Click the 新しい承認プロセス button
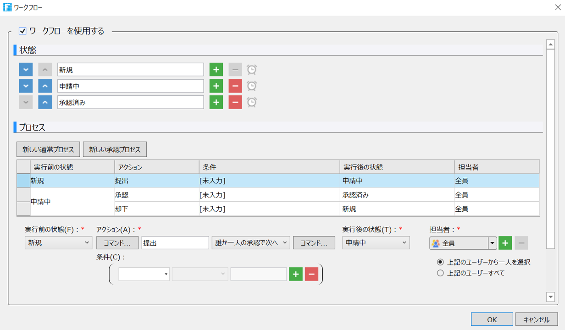565x330 pixels. tap(115, 149)
